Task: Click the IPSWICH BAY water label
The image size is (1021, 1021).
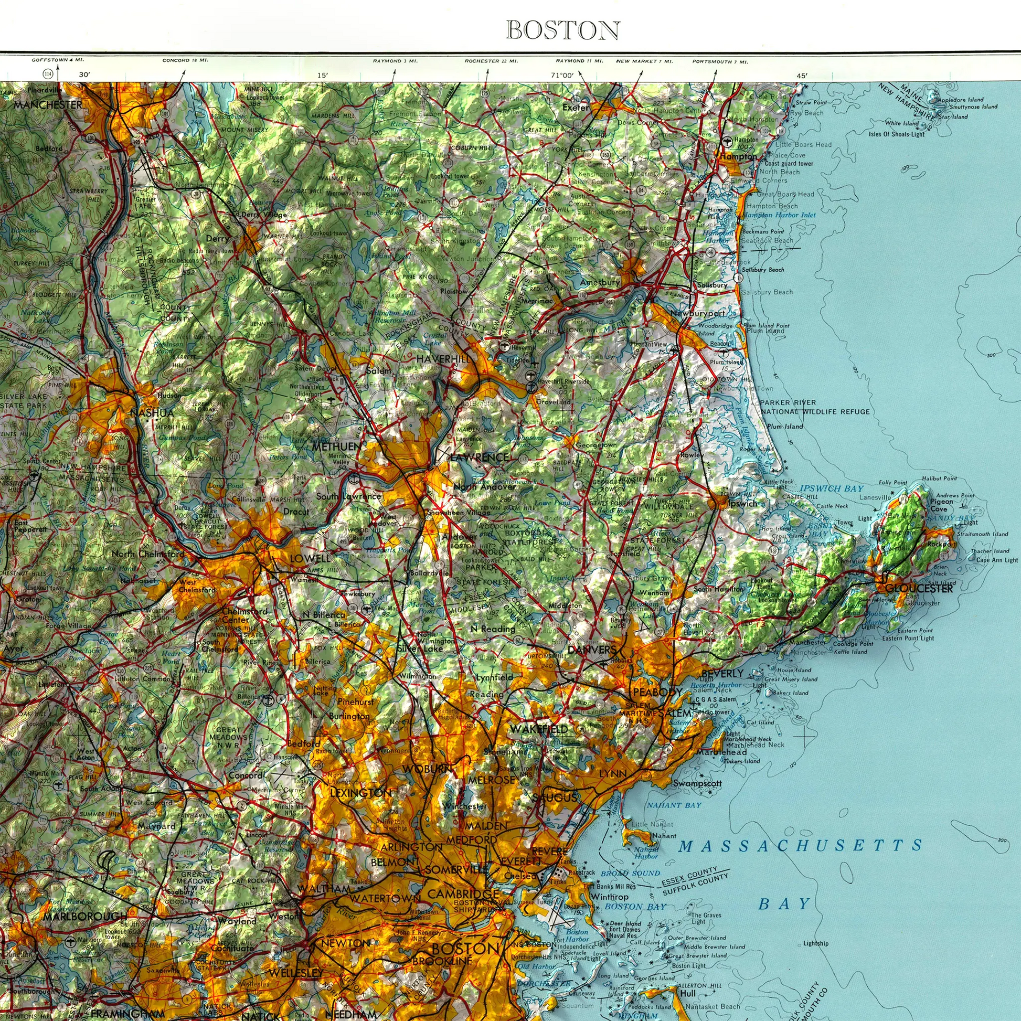Action: (831, 488)
